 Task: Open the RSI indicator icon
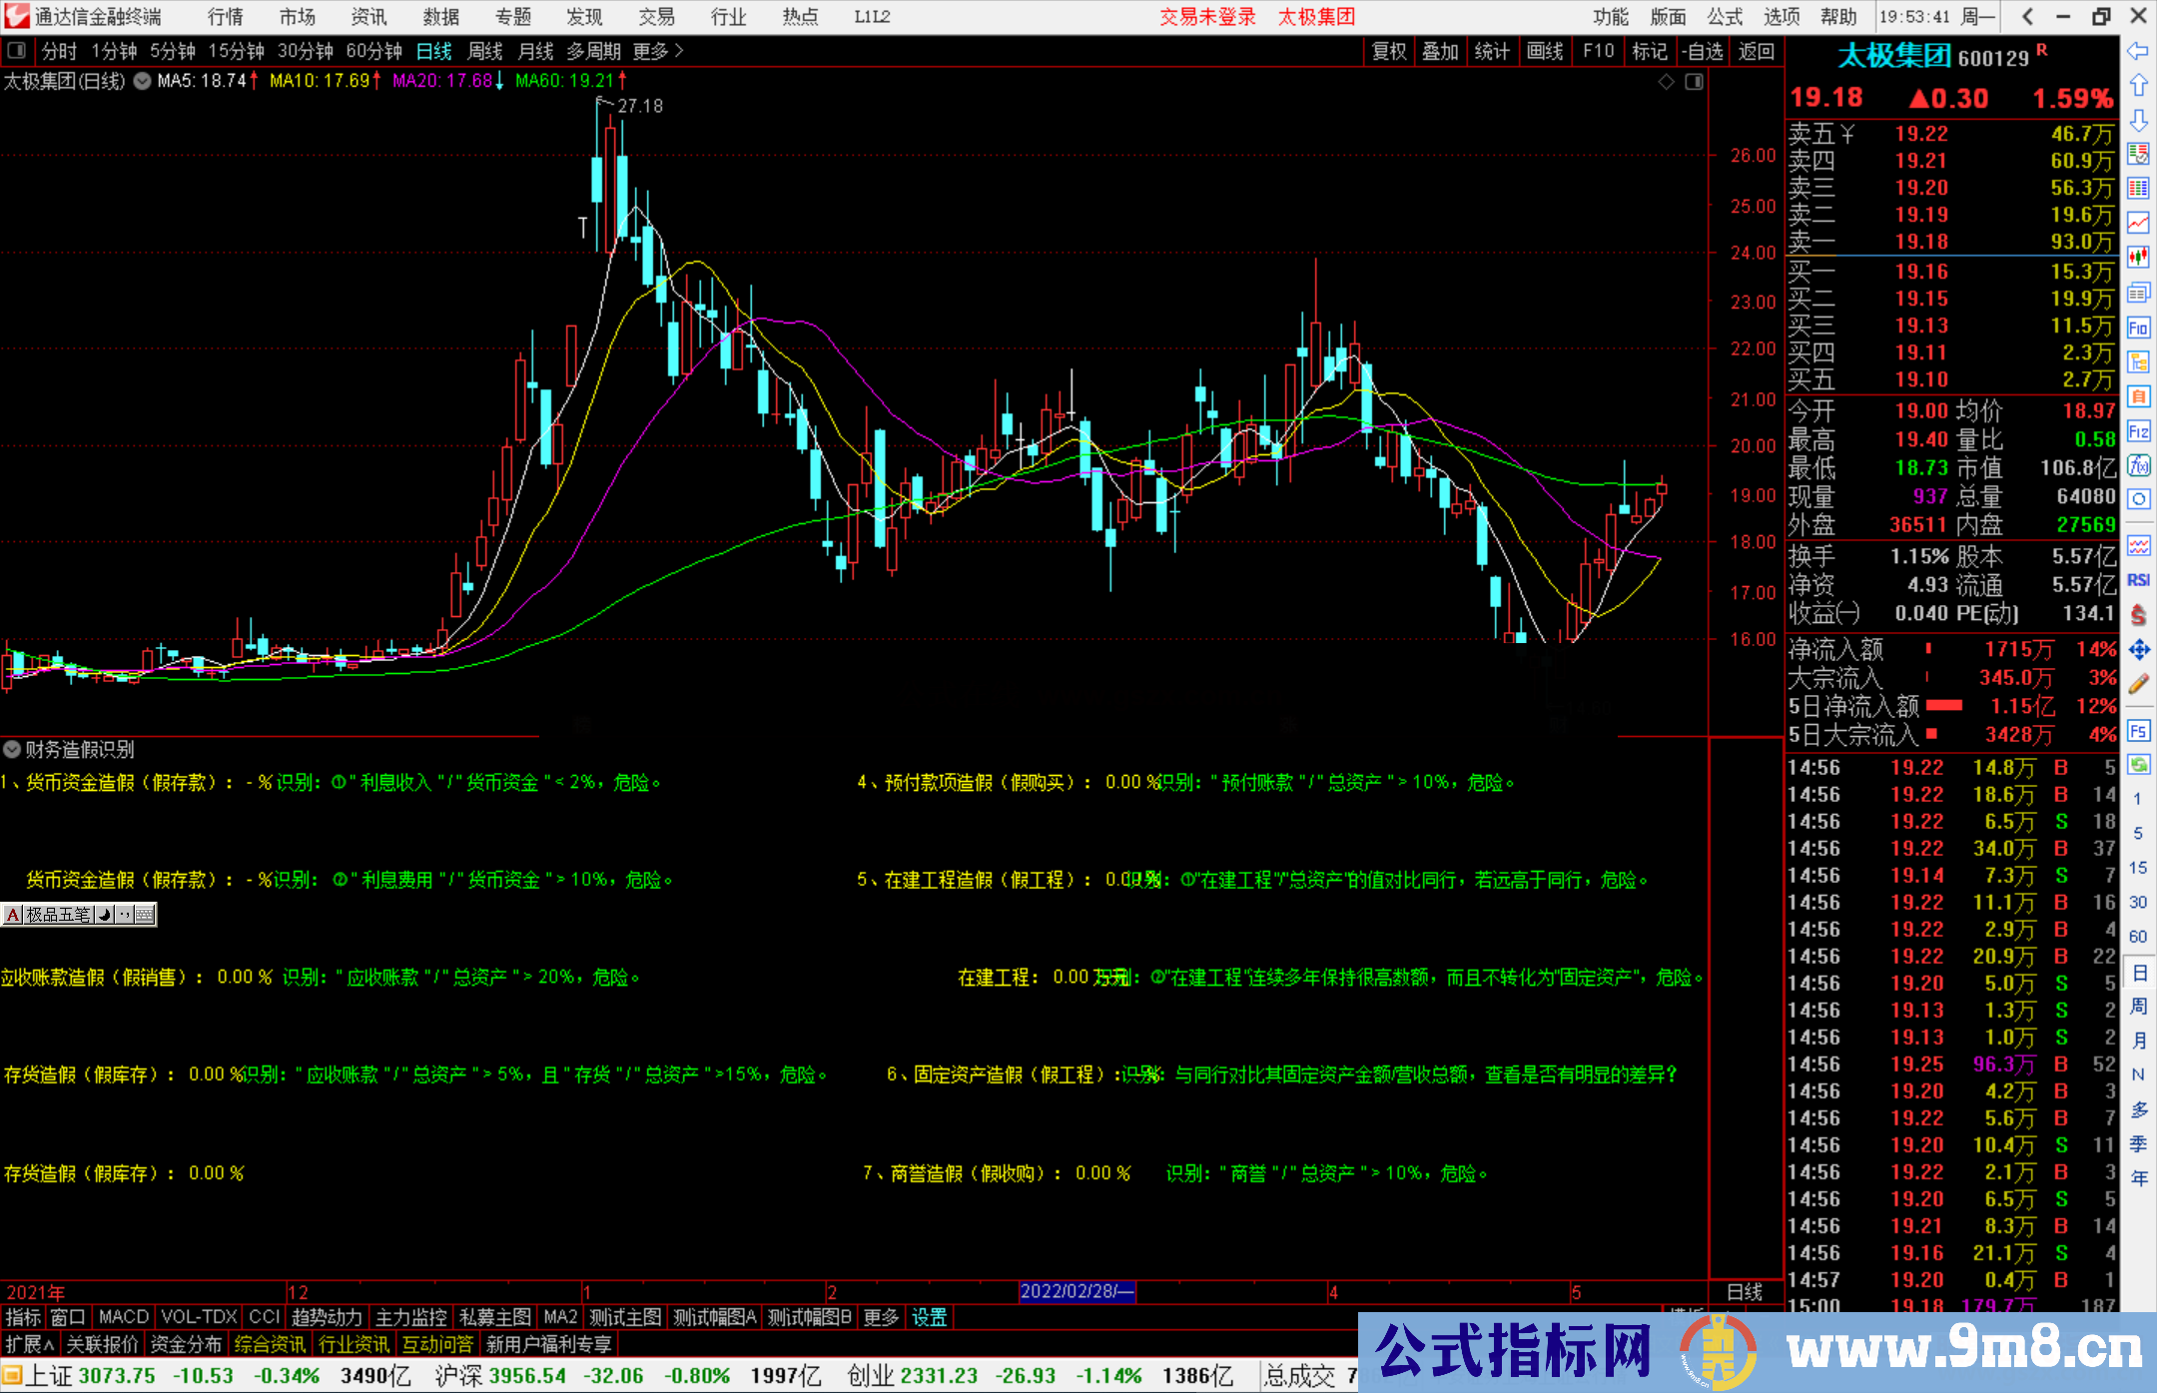pos(2138,580)
